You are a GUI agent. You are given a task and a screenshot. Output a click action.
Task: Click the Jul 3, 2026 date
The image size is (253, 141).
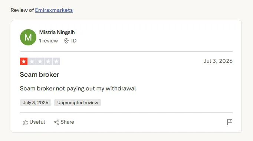click(218, 61)
